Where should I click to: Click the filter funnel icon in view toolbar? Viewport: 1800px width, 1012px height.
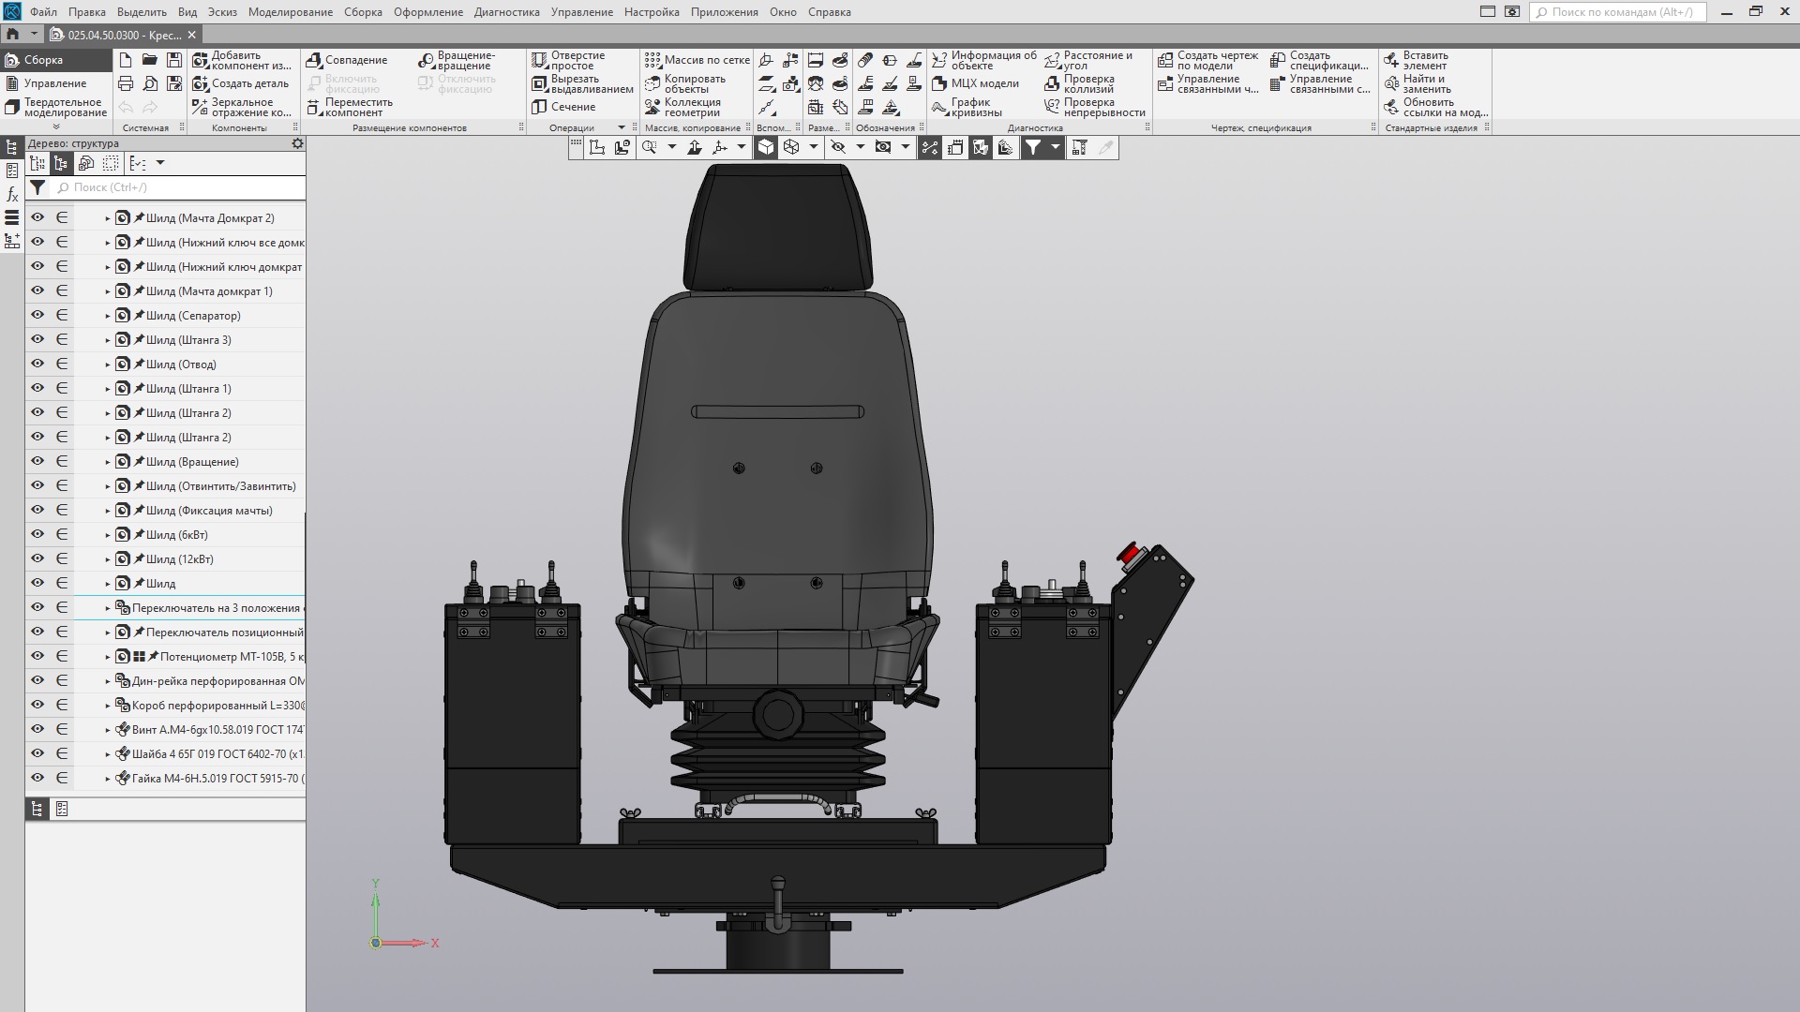[x=1032, y=147]
